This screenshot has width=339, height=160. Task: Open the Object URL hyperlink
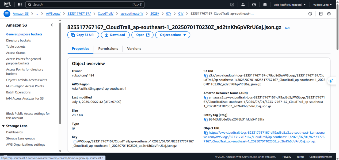click(264, 137)
